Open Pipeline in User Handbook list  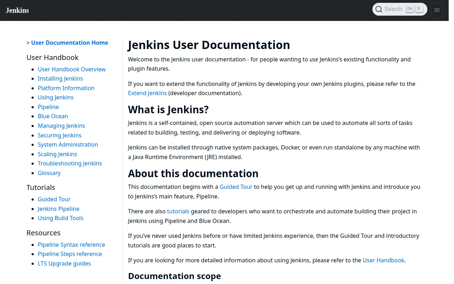tap(48, 107)
